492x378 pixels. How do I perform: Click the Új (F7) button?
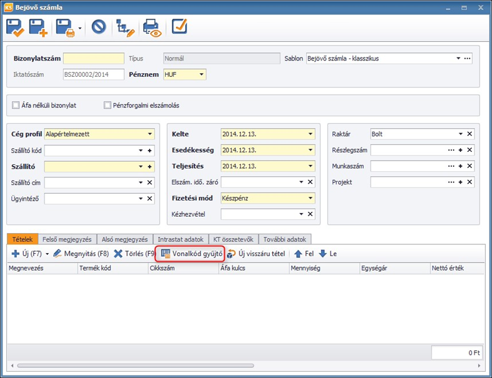click(27, 254)
